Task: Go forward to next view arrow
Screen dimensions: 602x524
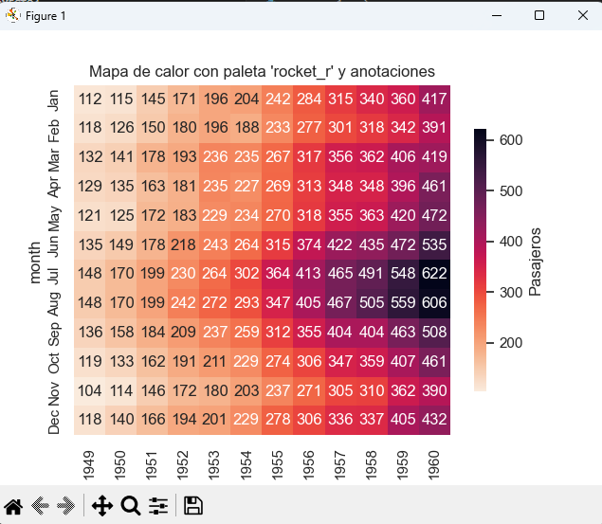Action: [66, 506]
